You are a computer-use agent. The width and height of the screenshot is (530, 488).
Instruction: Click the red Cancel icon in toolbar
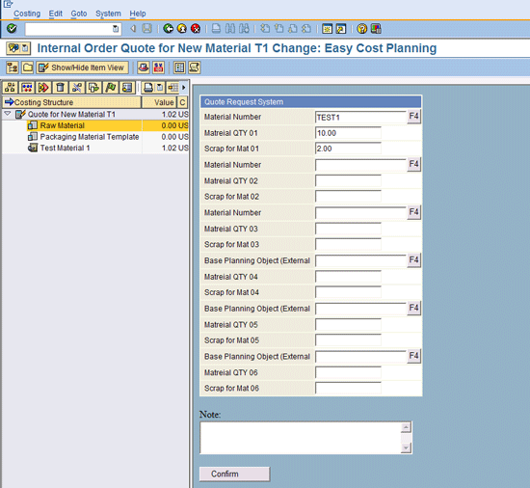196,28
